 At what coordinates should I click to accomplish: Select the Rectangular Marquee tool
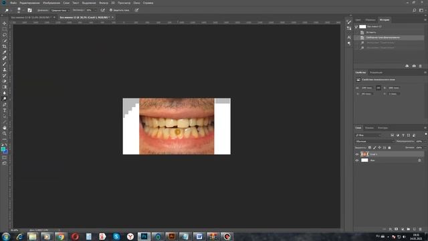5,29
